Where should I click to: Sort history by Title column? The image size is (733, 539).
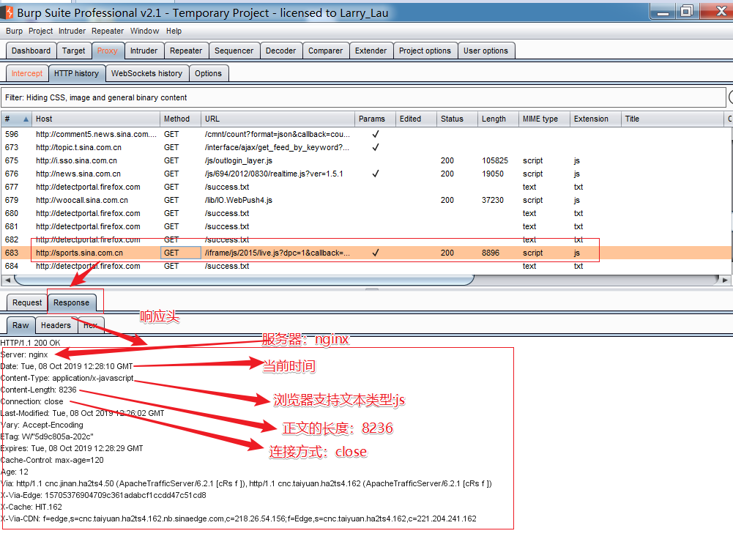coord(672,119)
